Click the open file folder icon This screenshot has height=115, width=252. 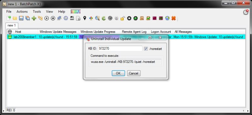(15, 18)
